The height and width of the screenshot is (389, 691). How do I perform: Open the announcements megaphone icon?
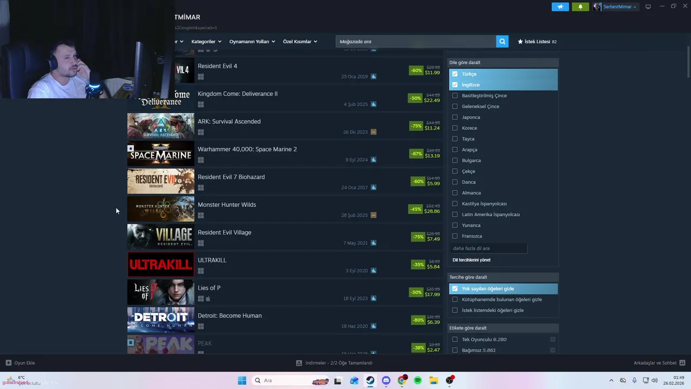pyautogui.click(x=560, y=7)
